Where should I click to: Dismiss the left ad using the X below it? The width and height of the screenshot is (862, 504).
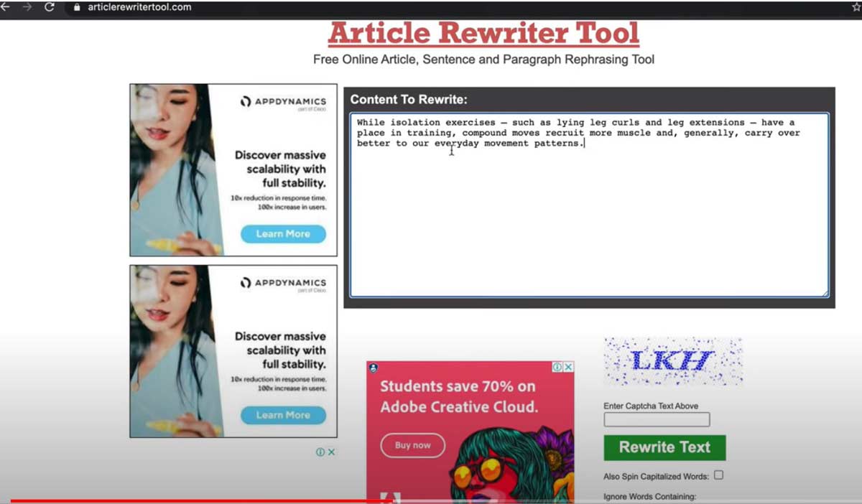pos(331,452)
